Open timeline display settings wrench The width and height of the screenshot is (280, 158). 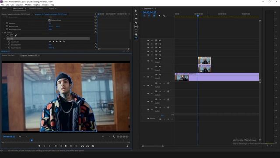tap(164, 16)
